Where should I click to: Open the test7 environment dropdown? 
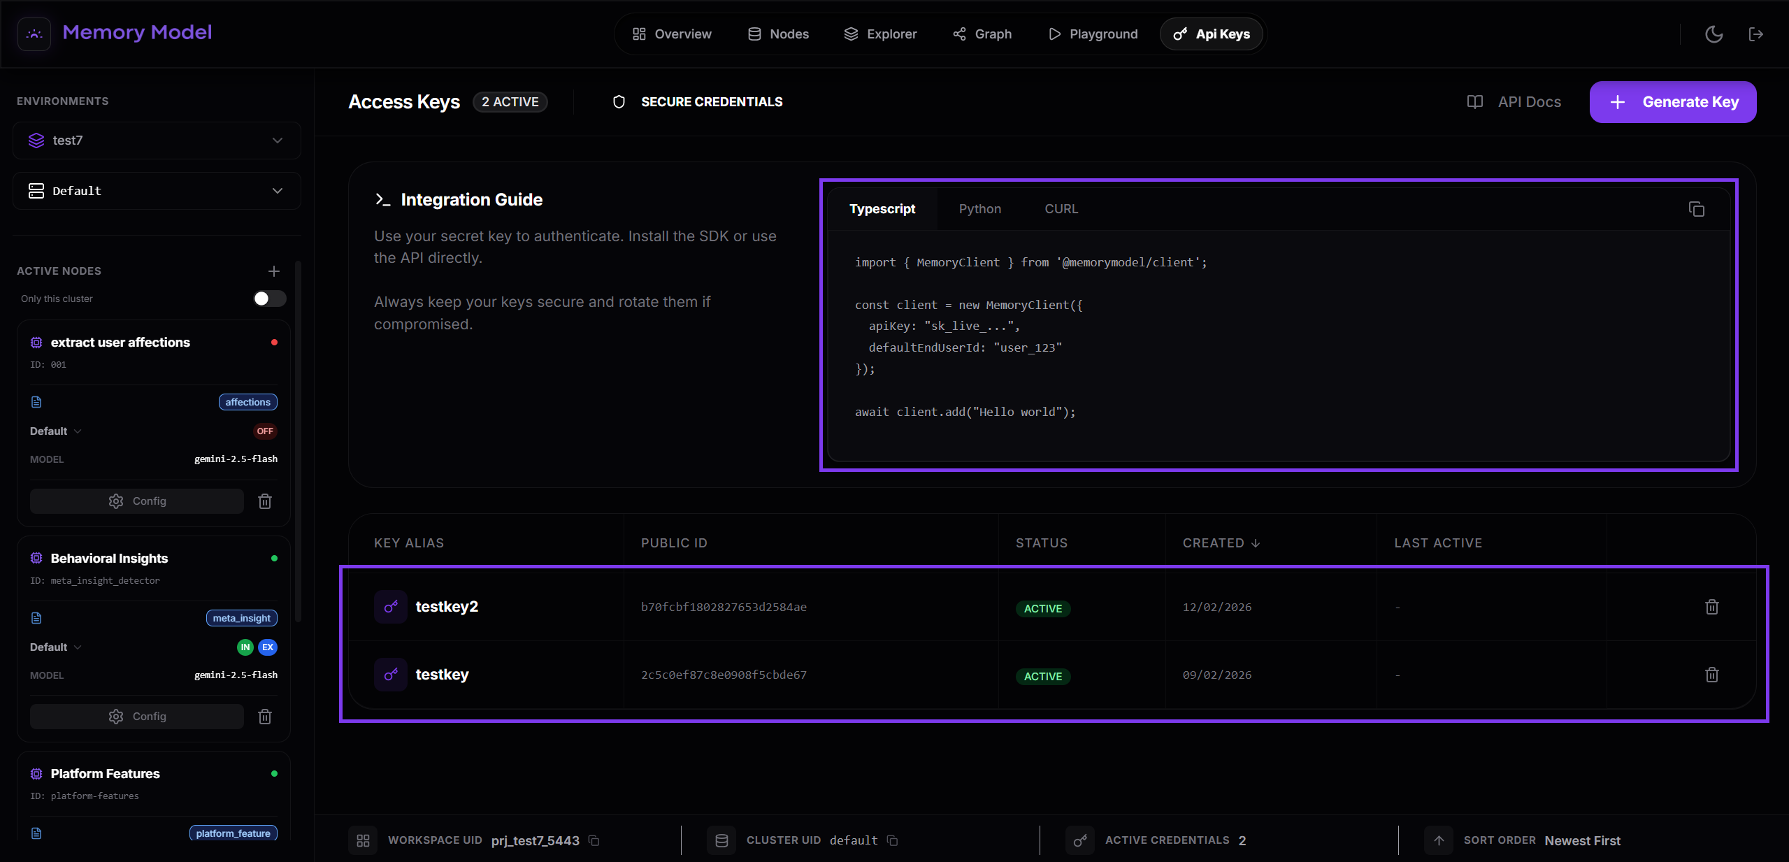[157, 141]
